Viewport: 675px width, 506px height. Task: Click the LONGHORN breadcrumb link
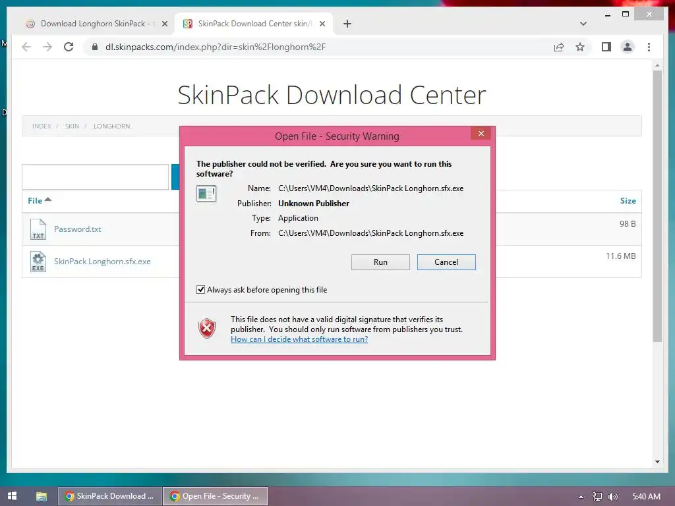coord(111,126)
